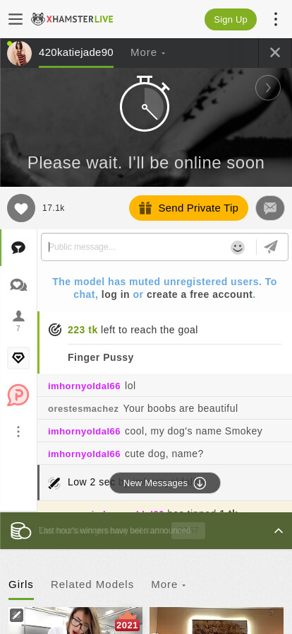The height and width of the screenshot is (634, 292).
Task: Expand the More dropdown beside Related Models
Action: pos(168,584)
